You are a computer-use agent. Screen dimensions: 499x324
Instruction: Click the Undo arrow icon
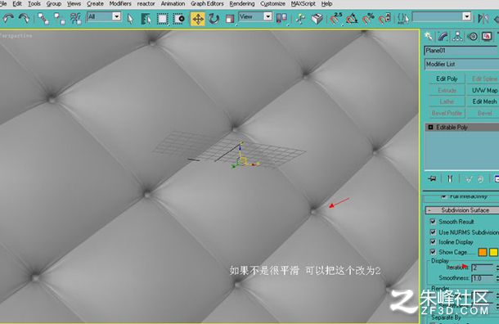point(8,19)
